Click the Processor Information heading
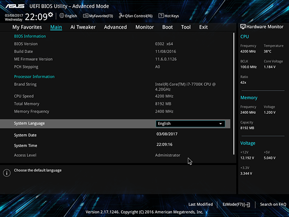 click(34, 77)
